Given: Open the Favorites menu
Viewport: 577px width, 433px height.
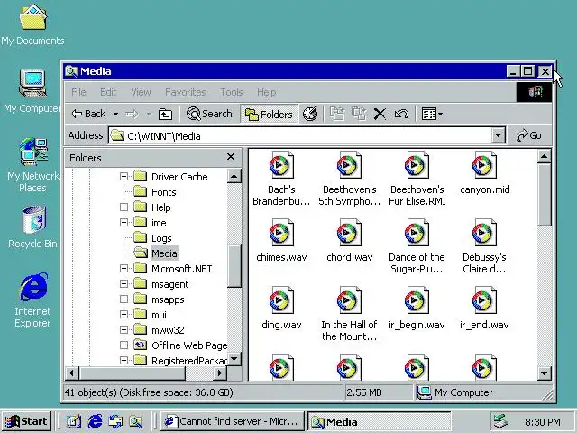Looking at the screenshot, I should pos(186,92).
